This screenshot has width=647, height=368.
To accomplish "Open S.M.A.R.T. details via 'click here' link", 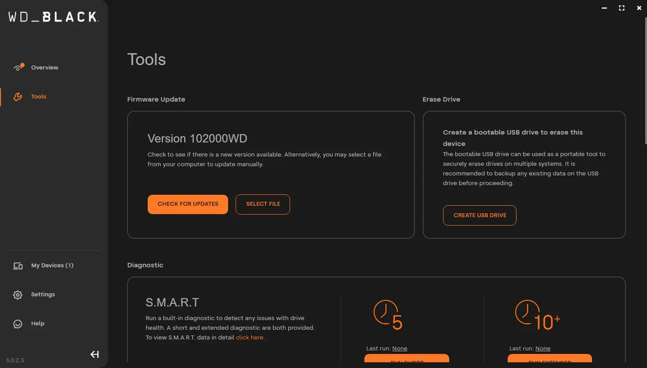I will [250, 338].
